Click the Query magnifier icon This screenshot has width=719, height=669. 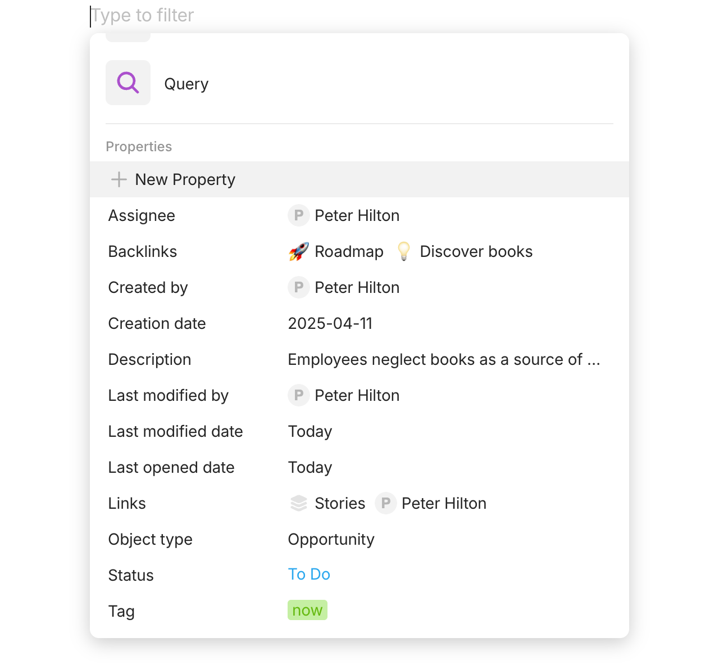pyautogui.click(x=128, y=83)
